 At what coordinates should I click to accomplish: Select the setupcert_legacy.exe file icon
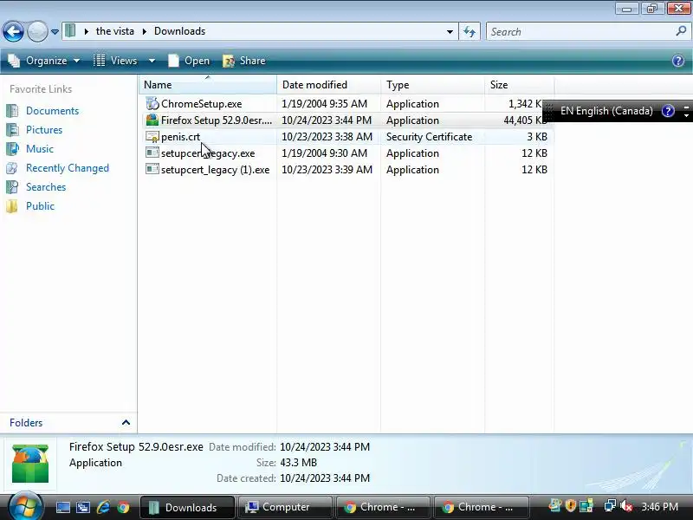[152, 153]
